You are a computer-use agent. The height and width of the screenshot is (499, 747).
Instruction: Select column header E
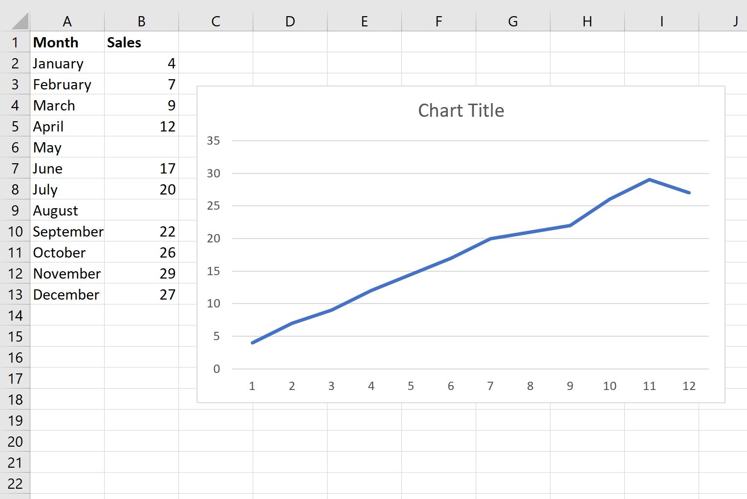coord(364,21)
